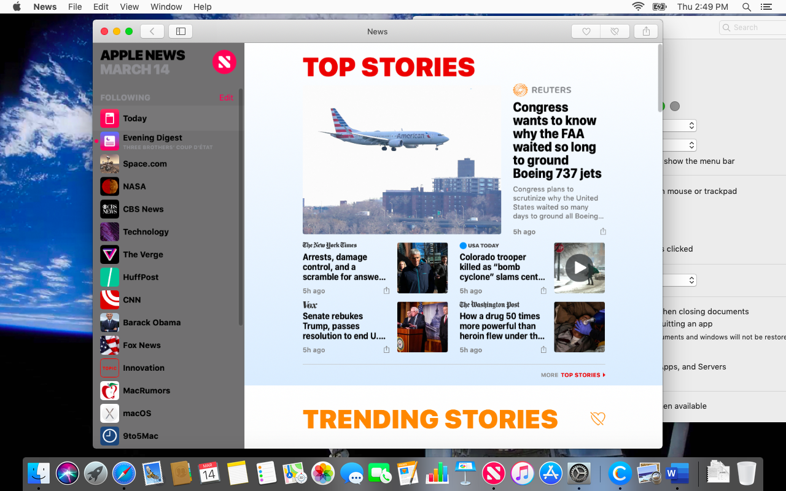Open the 9to5Mac channel
Viewport: 786px width, 491px height.
tap(168, 436)
